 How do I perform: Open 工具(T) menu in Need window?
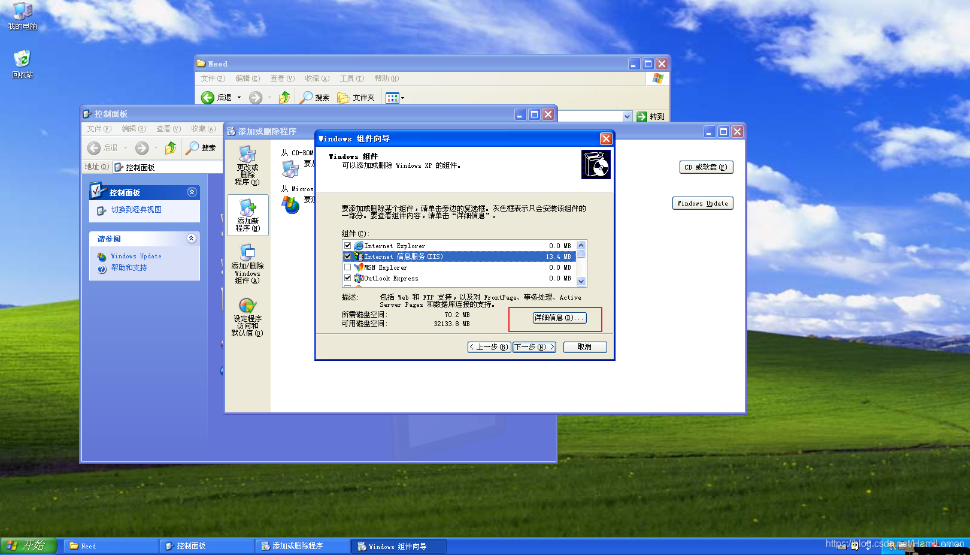(x=352, y=79)
